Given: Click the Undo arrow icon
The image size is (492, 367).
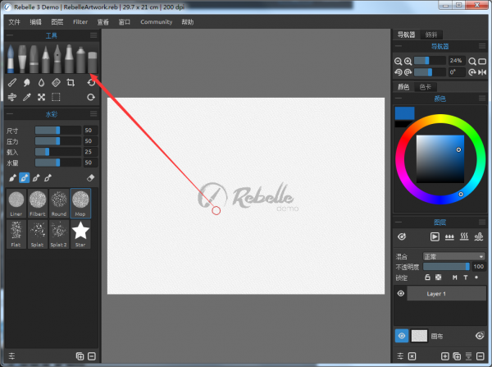Looking at the screenshot, I should coord(91,83).
